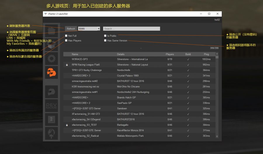Open the Single Player helmet icon
The height and width of the screenshot is (154, 263).
tap(51, 92)
